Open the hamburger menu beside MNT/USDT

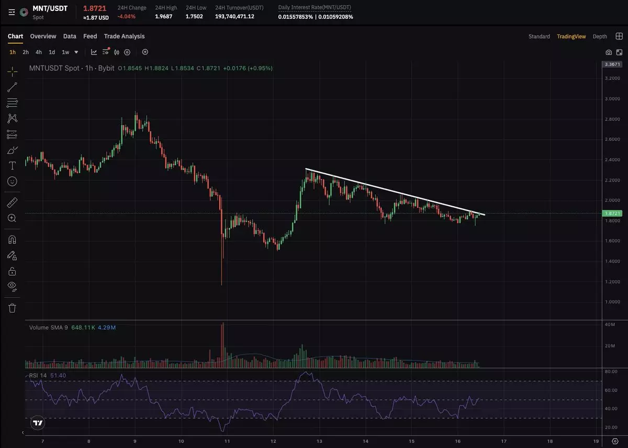[x=12, y=12]
